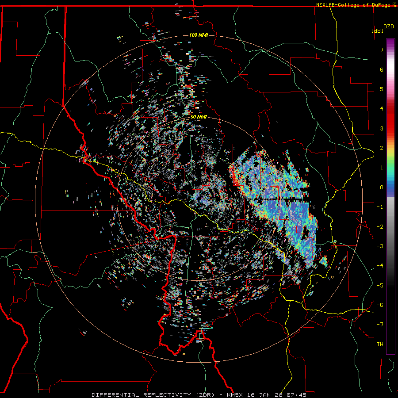The height and width of the screenshot is (398, 398).
Task: Select the 2 value on the scale
Action: [x=382, y=148]
